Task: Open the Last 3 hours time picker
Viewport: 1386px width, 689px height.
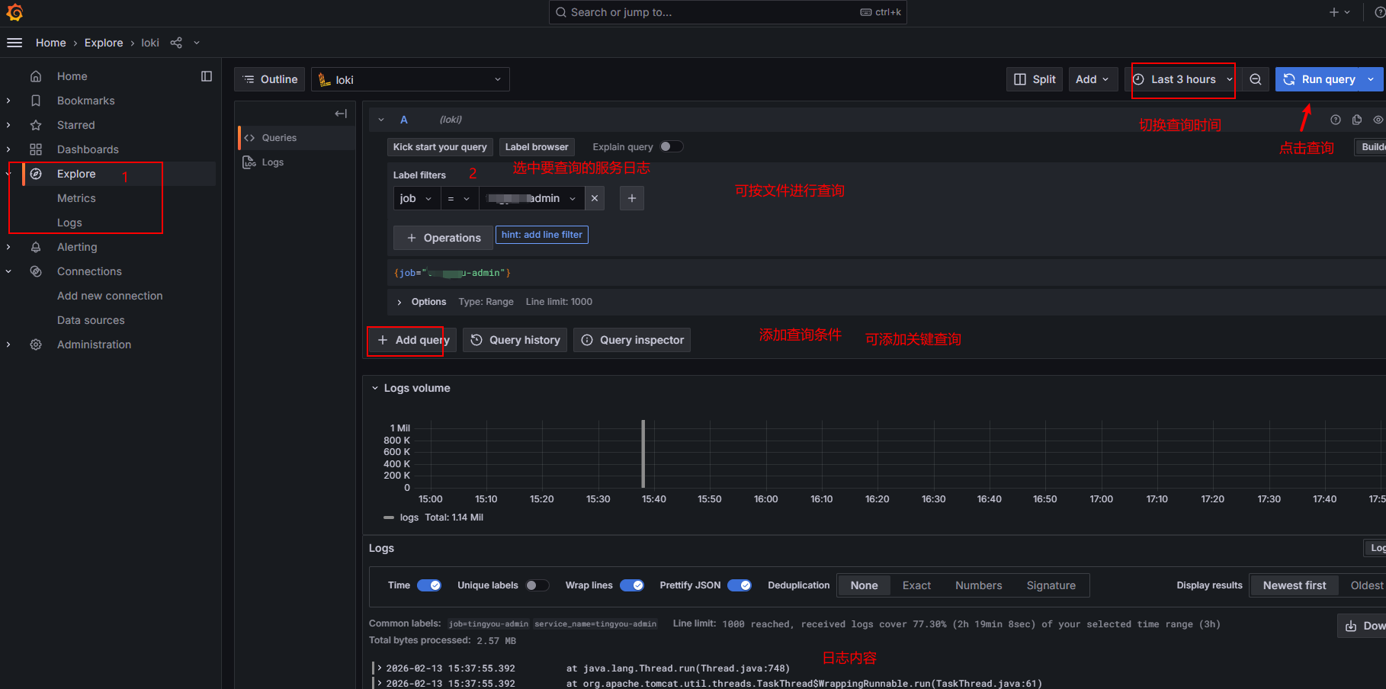Action: [x=1183, y=79]
